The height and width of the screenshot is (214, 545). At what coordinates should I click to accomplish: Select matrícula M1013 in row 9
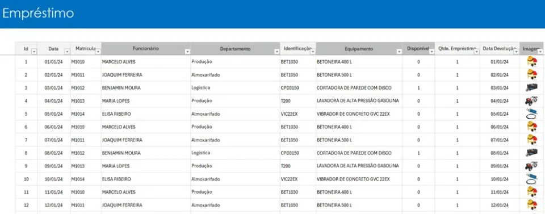(86, 166)
